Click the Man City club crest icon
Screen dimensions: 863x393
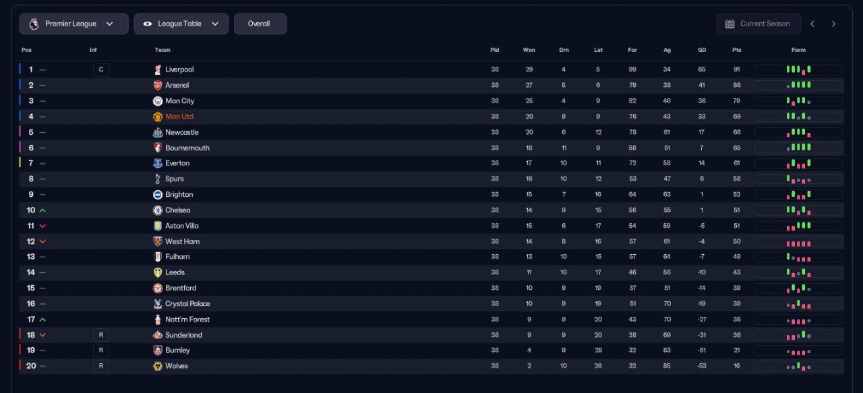point(158,101)
